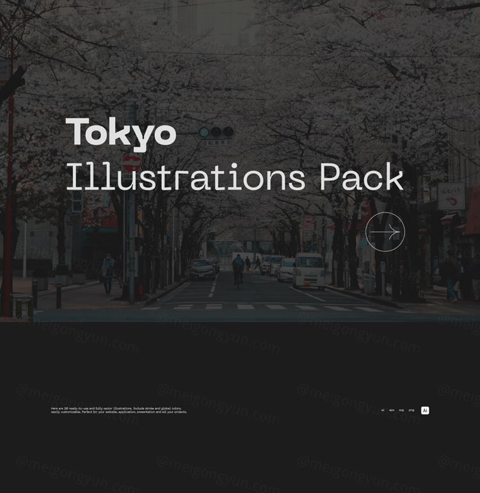480x493 pixels.
Task: Click the dark car parked on left
Action: [202, 270]
